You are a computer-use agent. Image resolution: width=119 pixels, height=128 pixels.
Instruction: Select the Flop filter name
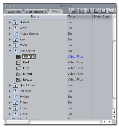[x=26, y=68]
